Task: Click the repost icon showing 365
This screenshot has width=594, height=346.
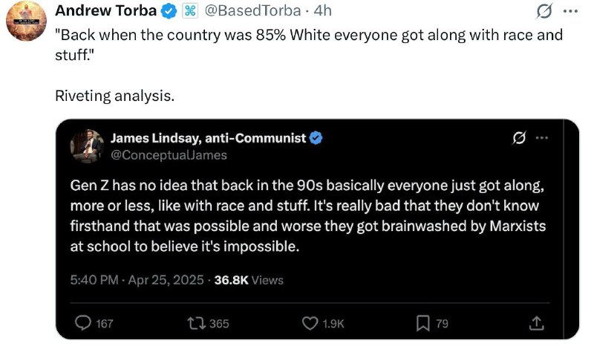Action: [208, 323]
